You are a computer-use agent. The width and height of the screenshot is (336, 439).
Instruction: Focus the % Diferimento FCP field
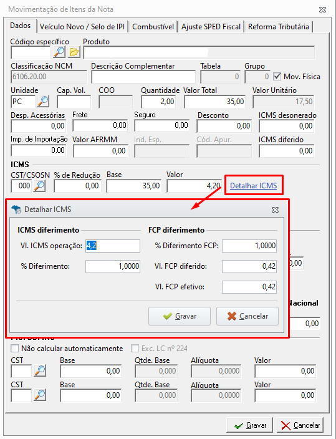coord(249,246)
